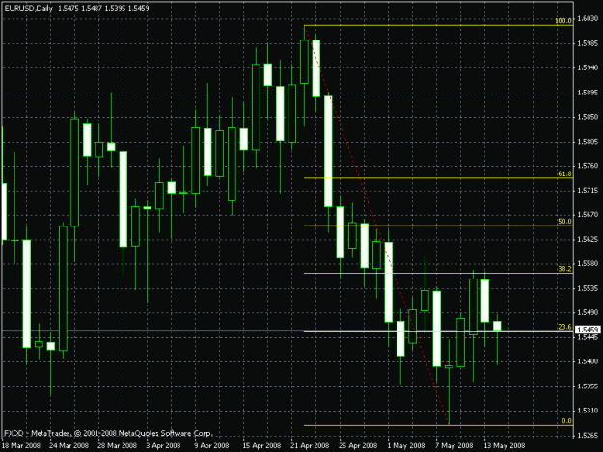Viewport: 603px width, 452px height.
Task: Click the 13 May 2008 date label
Action: 505,445
